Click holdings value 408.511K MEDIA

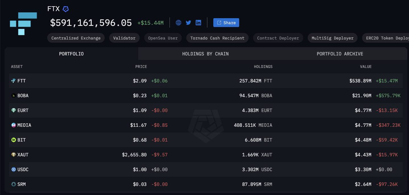(x=253, y=125)
